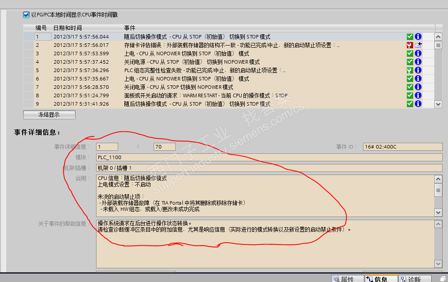Click blue info icon in event row 6
Viewport: 448px width, 282px height.
pos(418,78)
